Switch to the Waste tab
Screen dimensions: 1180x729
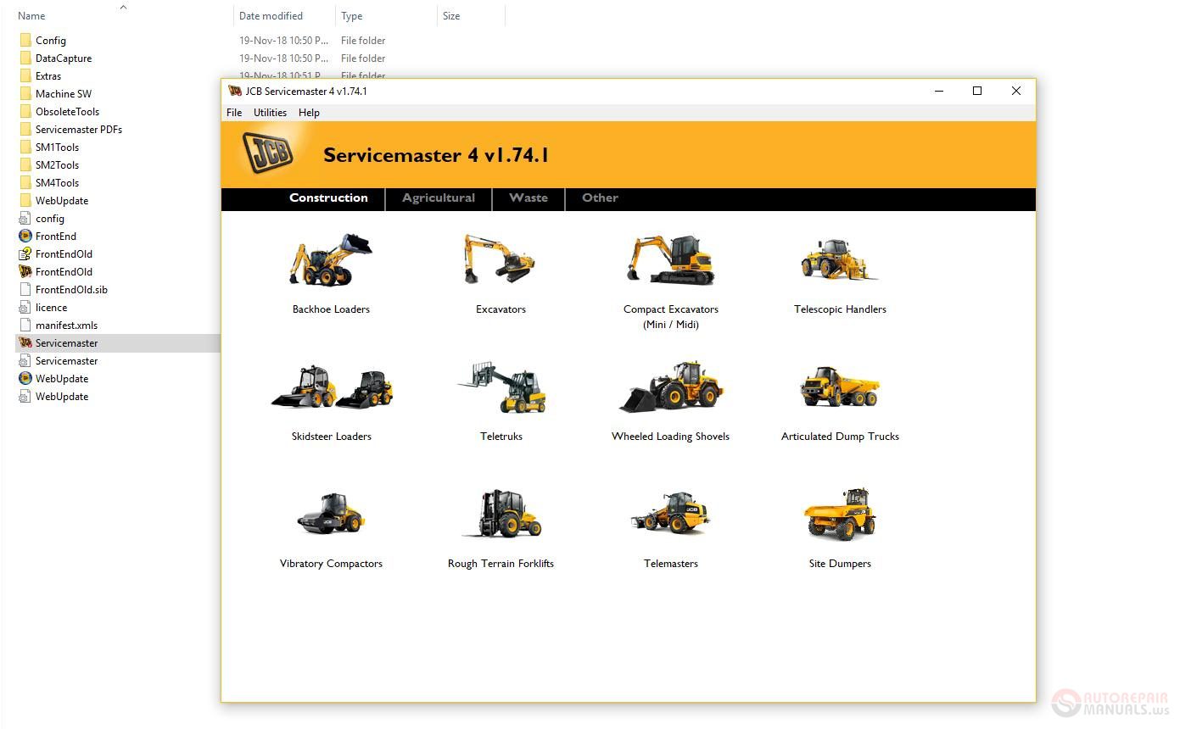(528, 198)
